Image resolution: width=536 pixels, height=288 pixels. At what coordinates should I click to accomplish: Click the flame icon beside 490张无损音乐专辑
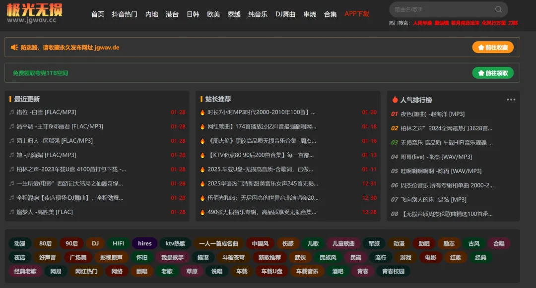(x=202, y=212)
